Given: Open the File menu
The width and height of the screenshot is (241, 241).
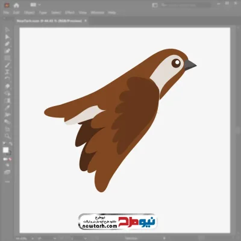Looking at the screenshot, I should (x=6, y=13).
